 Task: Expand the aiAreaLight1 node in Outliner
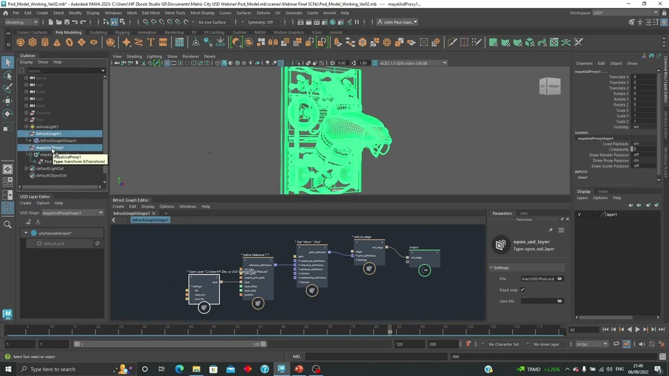click(26, 127)
